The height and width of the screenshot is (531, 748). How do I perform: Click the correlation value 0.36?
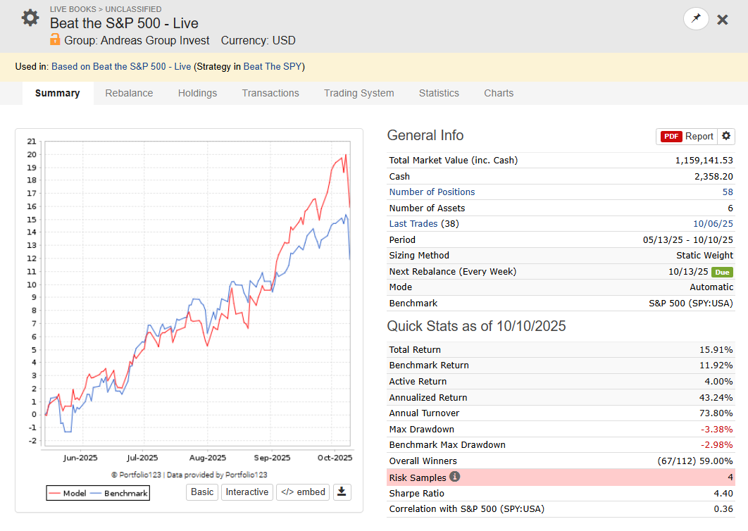[723, 508]
